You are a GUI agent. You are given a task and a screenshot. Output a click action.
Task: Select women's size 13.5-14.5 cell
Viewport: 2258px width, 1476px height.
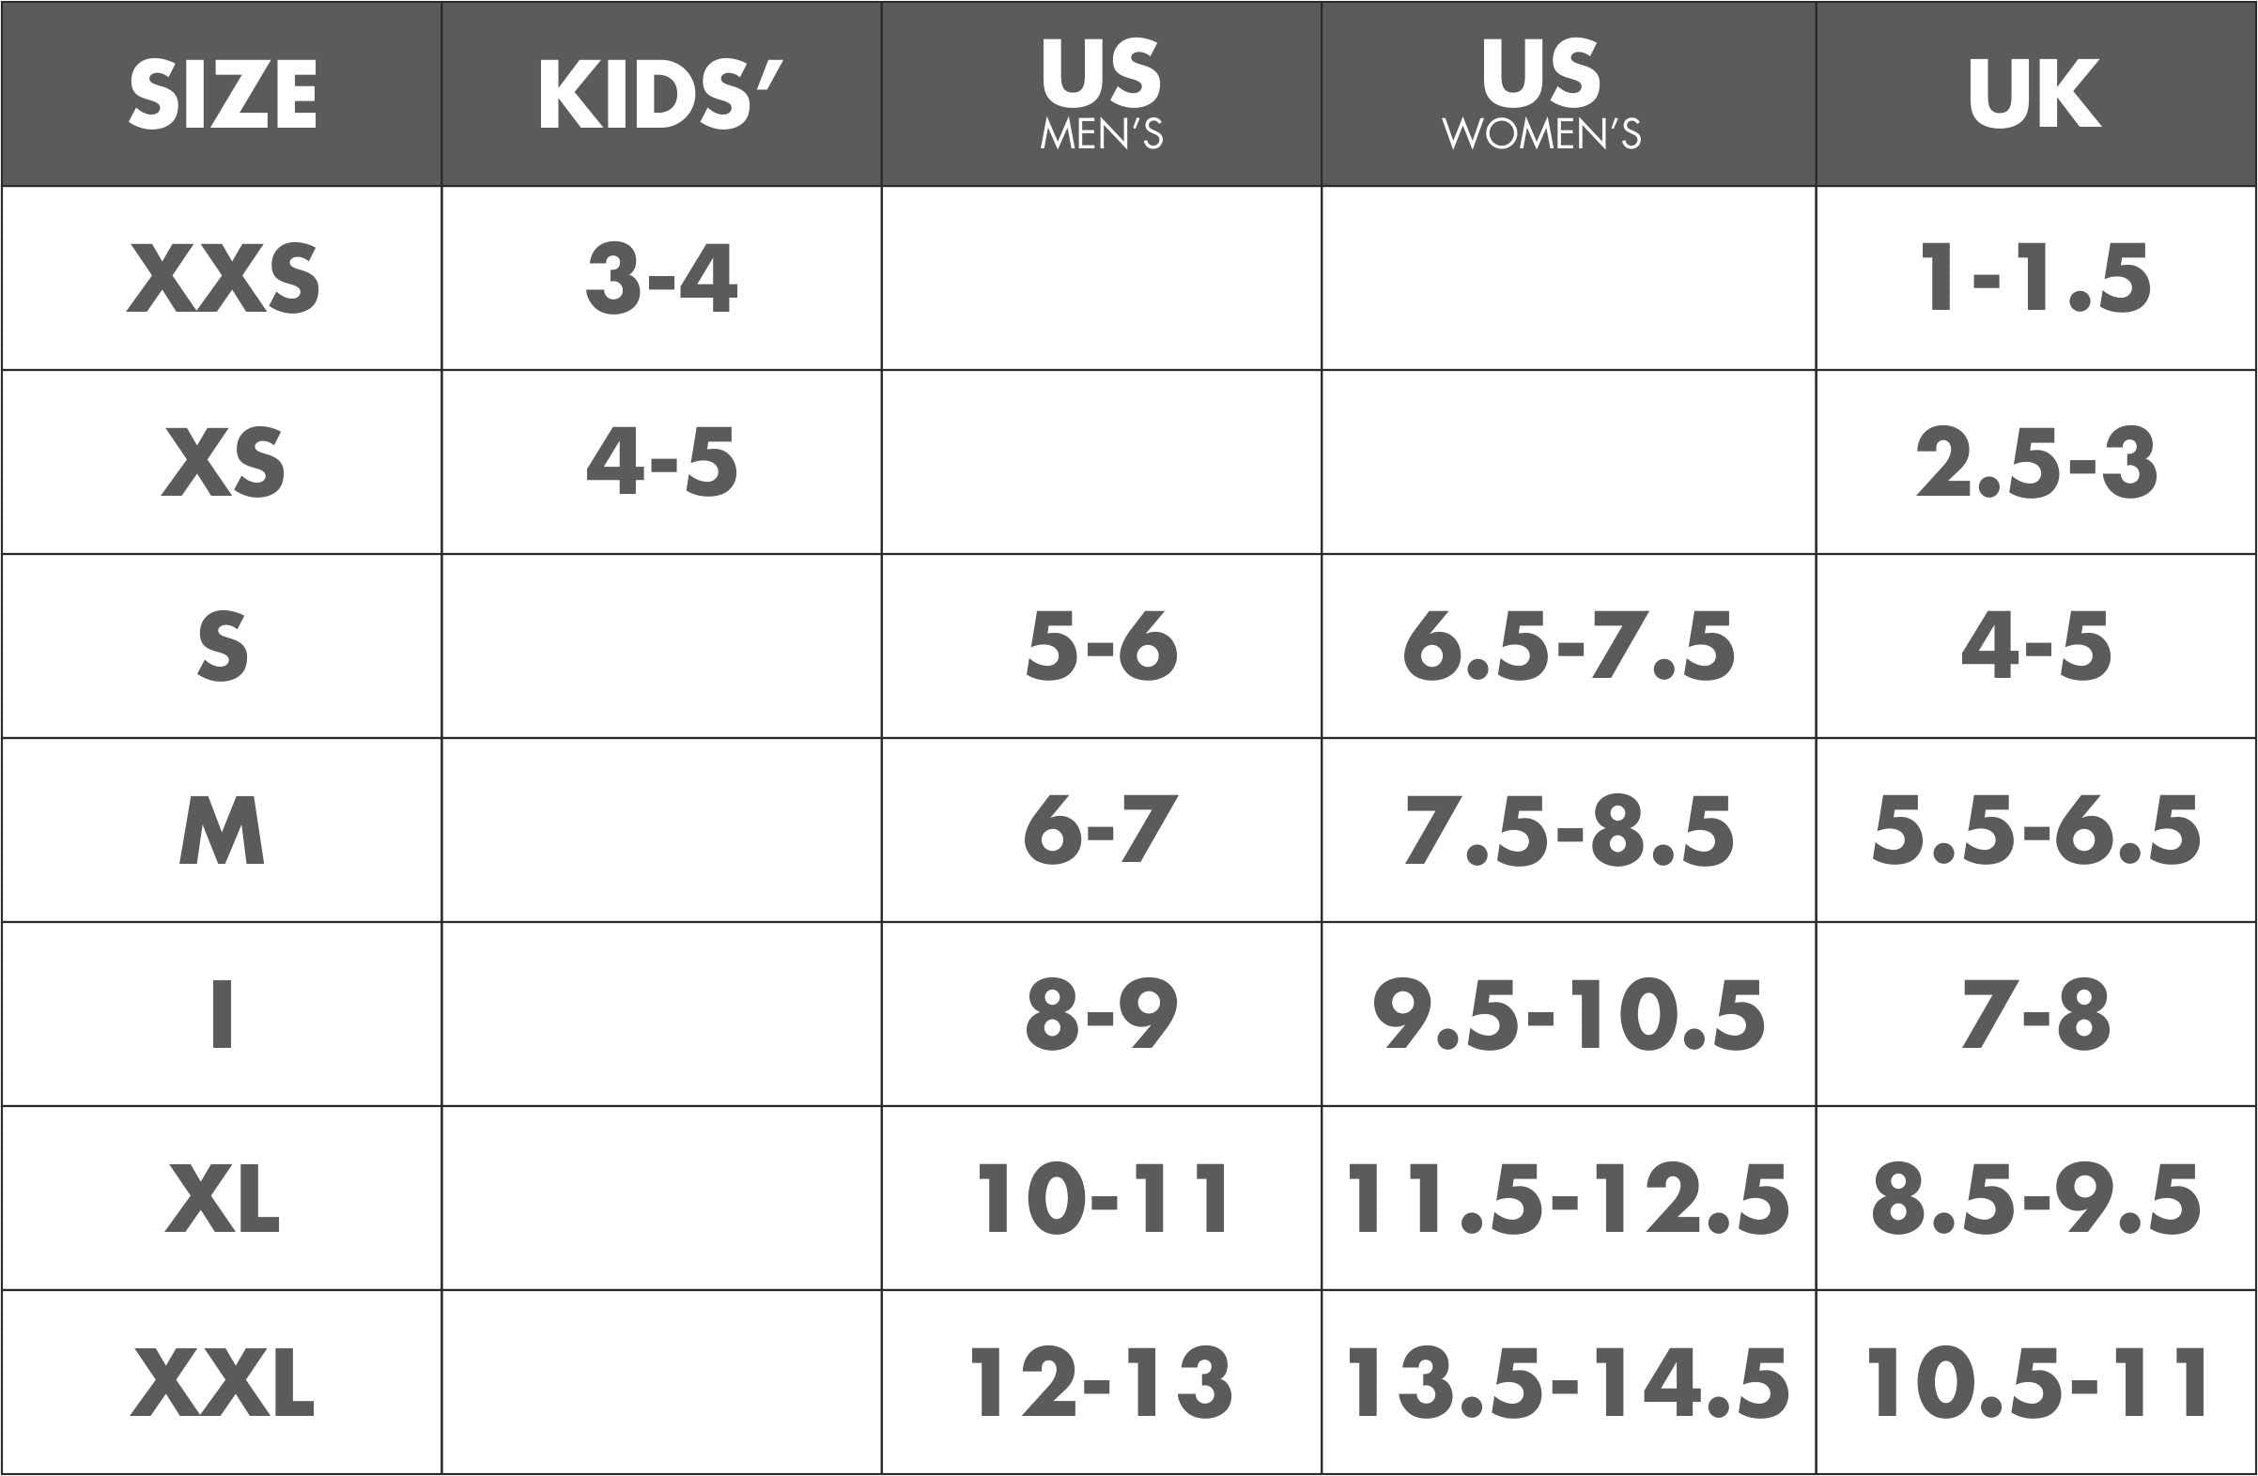tap(1569, 1382)
